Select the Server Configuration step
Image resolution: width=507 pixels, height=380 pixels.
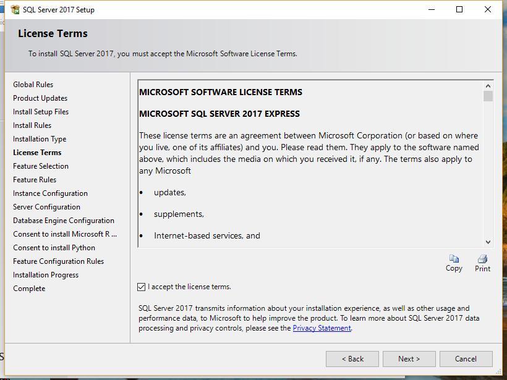[46, 207]
